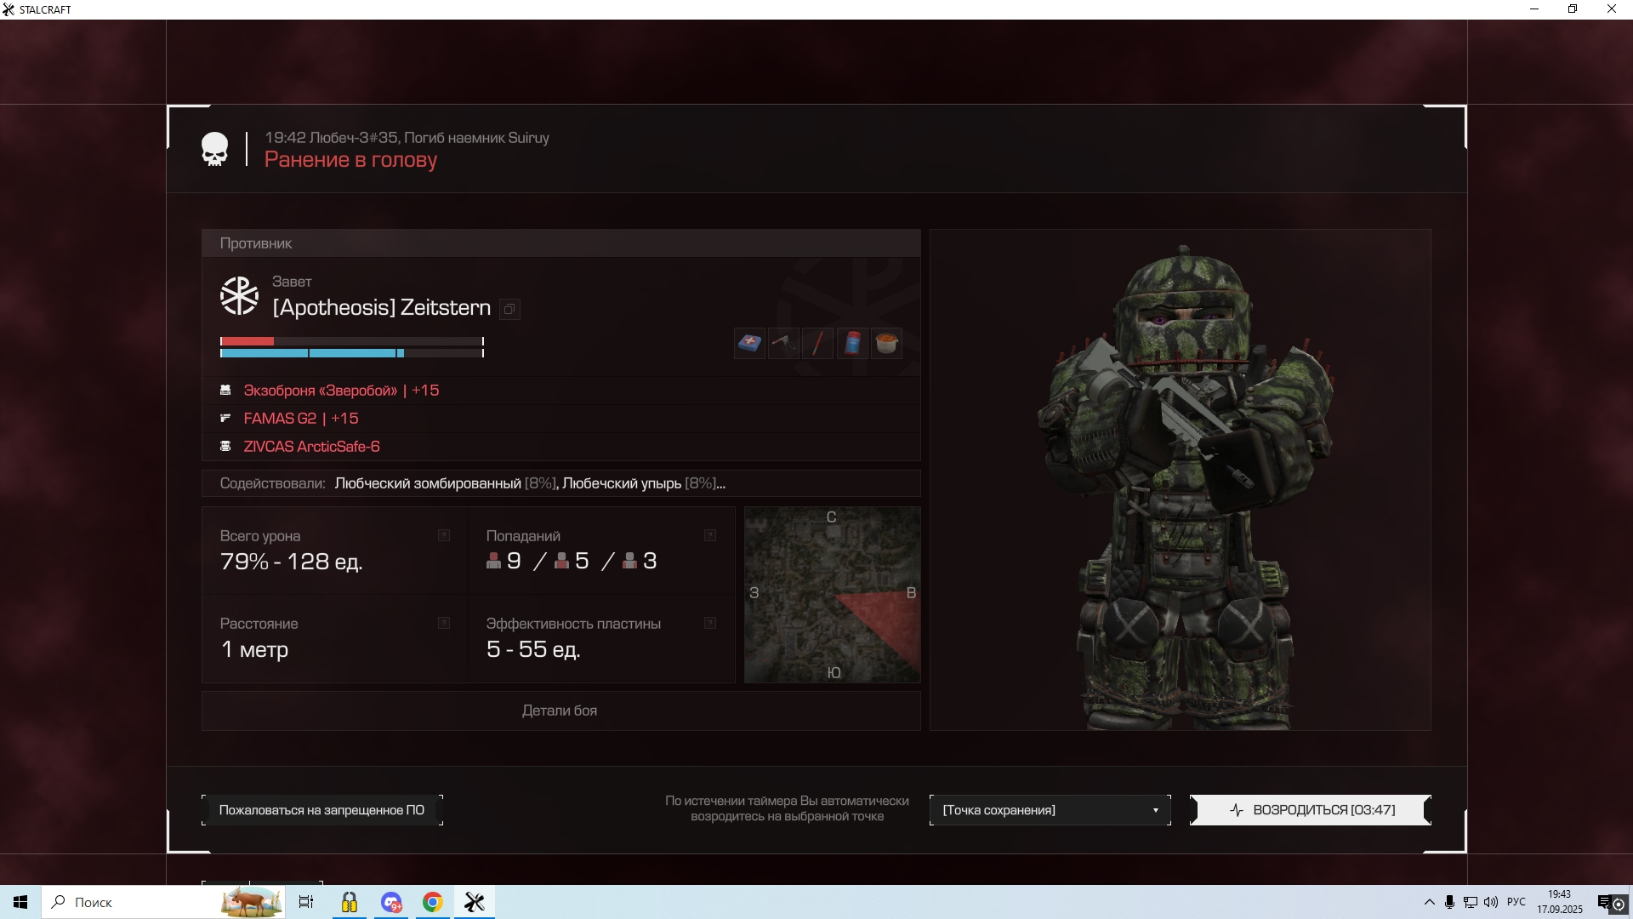This screenshot has height=919, width=1633.
Task: Click help icon beside Всего урона
Action: tap(443, 535)
